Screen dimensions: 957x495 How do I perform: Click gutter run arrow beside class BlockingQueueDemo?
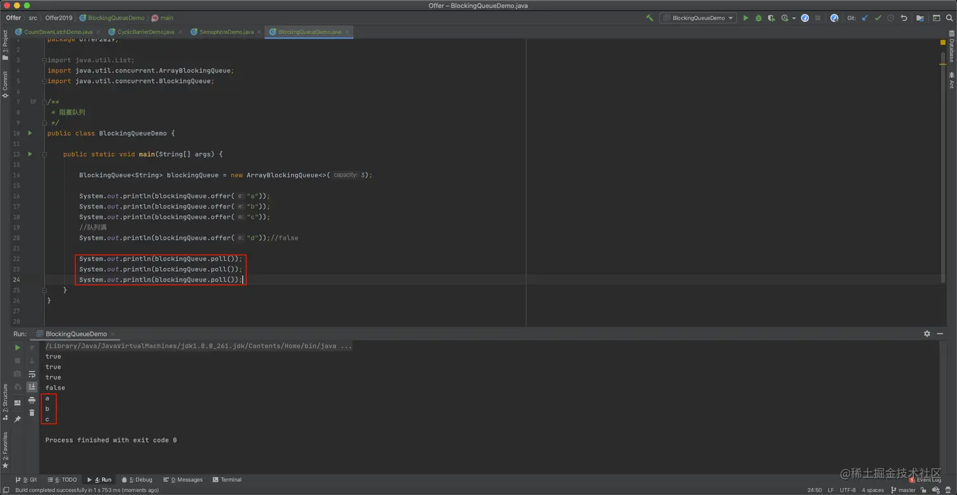[x=30, y=133]
